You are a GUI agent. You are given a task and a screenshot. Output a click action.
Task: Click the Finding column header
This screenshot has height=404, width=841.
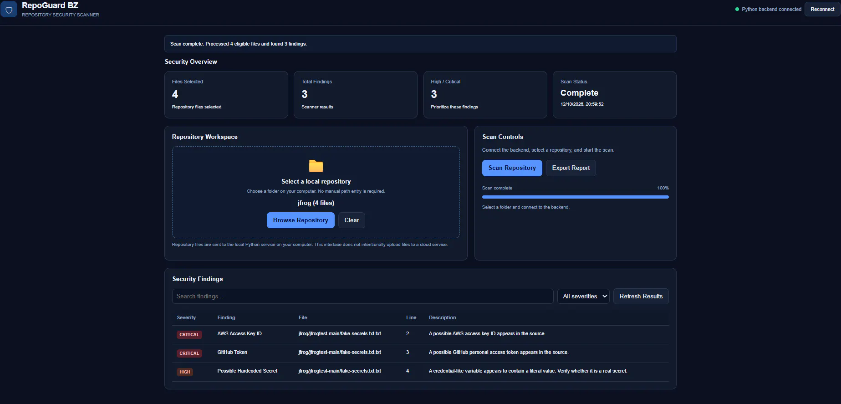point(226,317)
